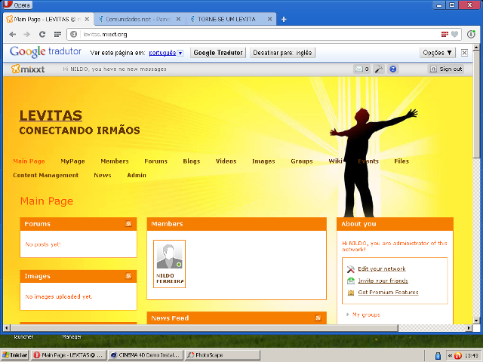Sign out of mixxt
This screenshot has height=362, width=483.
[x=446, y=69]
